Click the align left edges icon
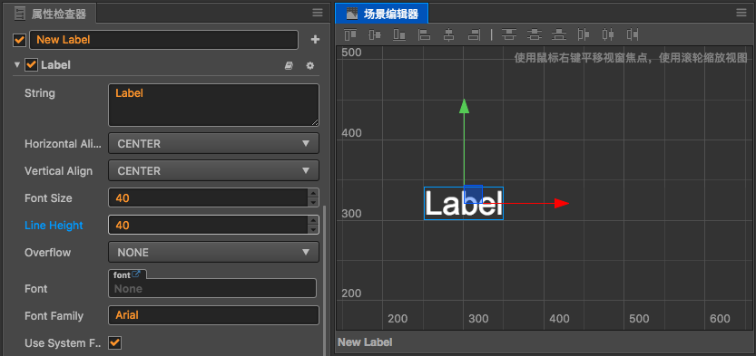 click(425, 34)
